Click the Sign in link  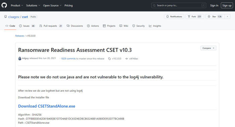[214, 5]
